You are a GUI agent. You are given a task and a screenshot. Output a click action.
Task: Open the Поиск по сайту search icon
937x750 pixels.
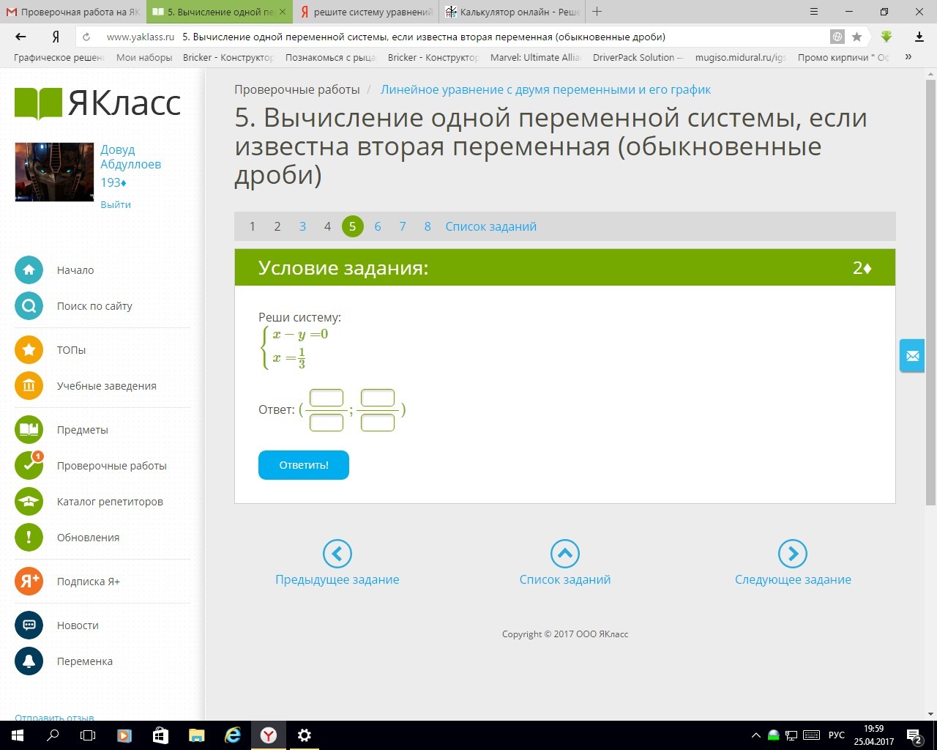[29, 306]
